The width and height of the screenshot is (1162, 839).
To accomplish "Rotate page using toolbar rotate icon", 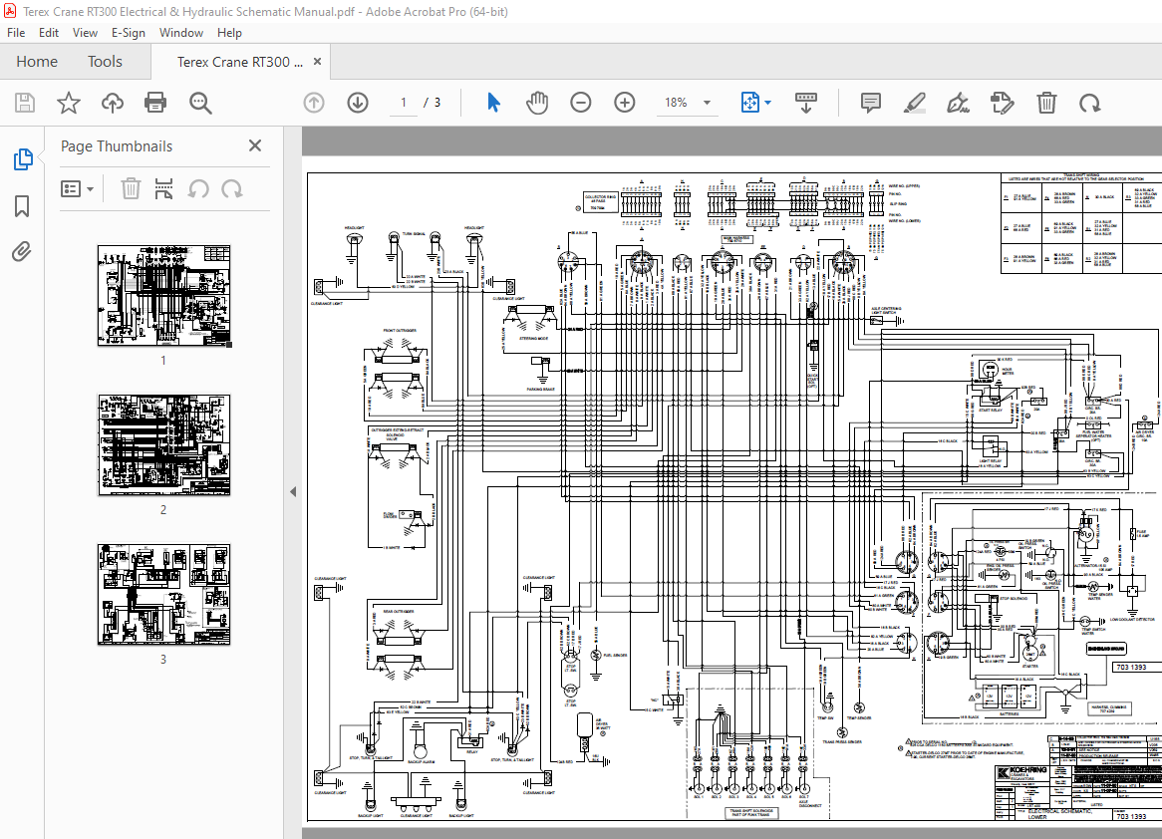I will point(1090,103).
